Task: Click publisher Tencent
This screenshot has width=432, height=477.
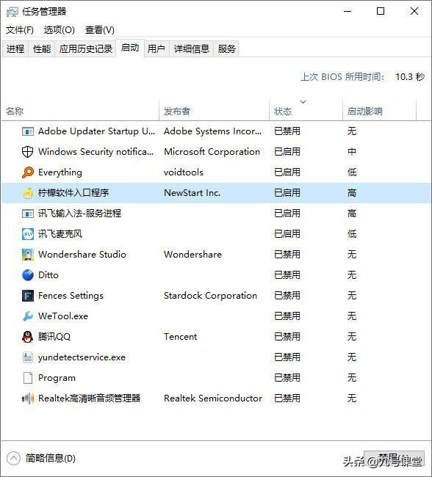Action: 180,337
